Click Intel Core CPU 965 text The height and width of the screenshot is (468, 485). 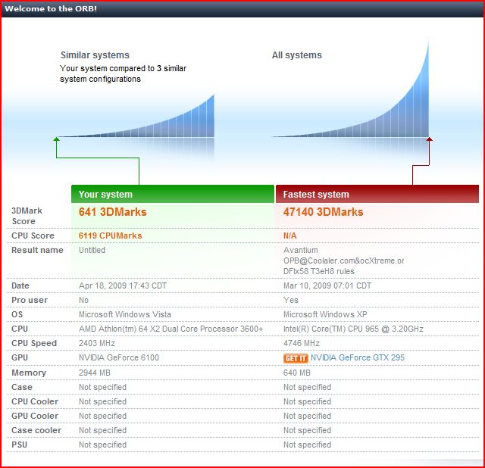pos(353,329)
